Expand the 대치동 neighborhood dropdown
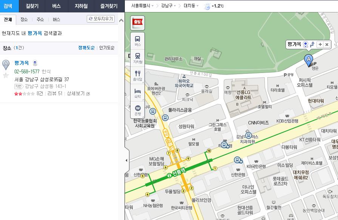This screenshot has height=220, width=338. pyautogui.click(x=191, y=6)
